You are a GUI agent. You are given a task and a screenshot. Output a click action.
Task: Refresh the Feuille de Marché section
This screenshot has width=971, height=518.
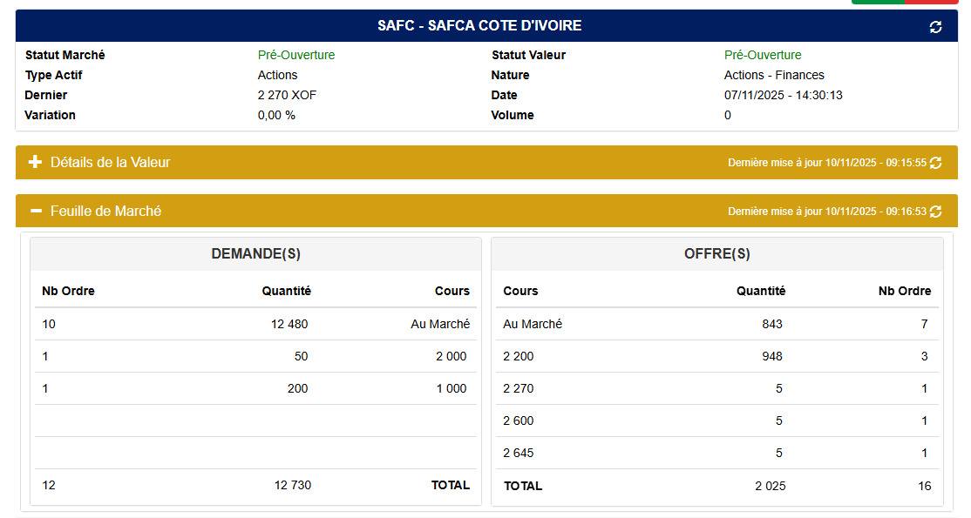point(935,212)
